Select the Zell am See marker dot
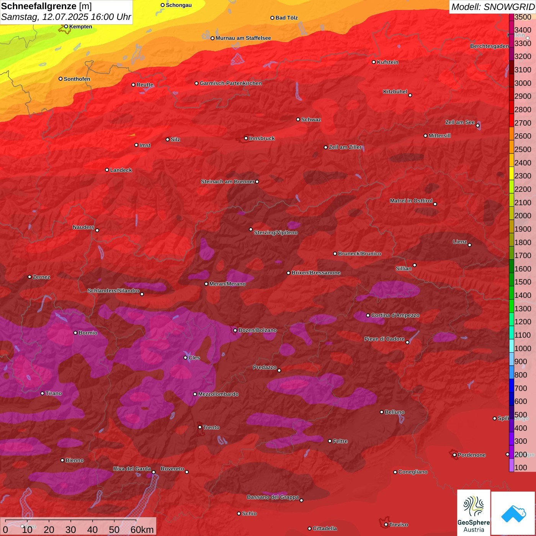Image resolution: width=536 pixels, height=536 pixels. pyautogui.click(x=478, y=126)
